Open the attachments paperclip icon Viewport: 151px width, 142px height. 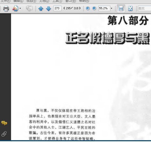[x=4, y=134]
